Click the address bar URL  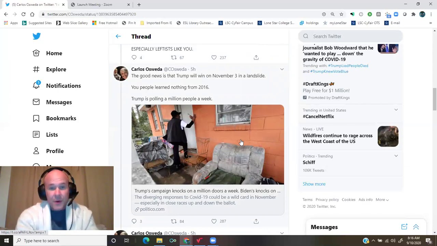[x=91, y=14]
